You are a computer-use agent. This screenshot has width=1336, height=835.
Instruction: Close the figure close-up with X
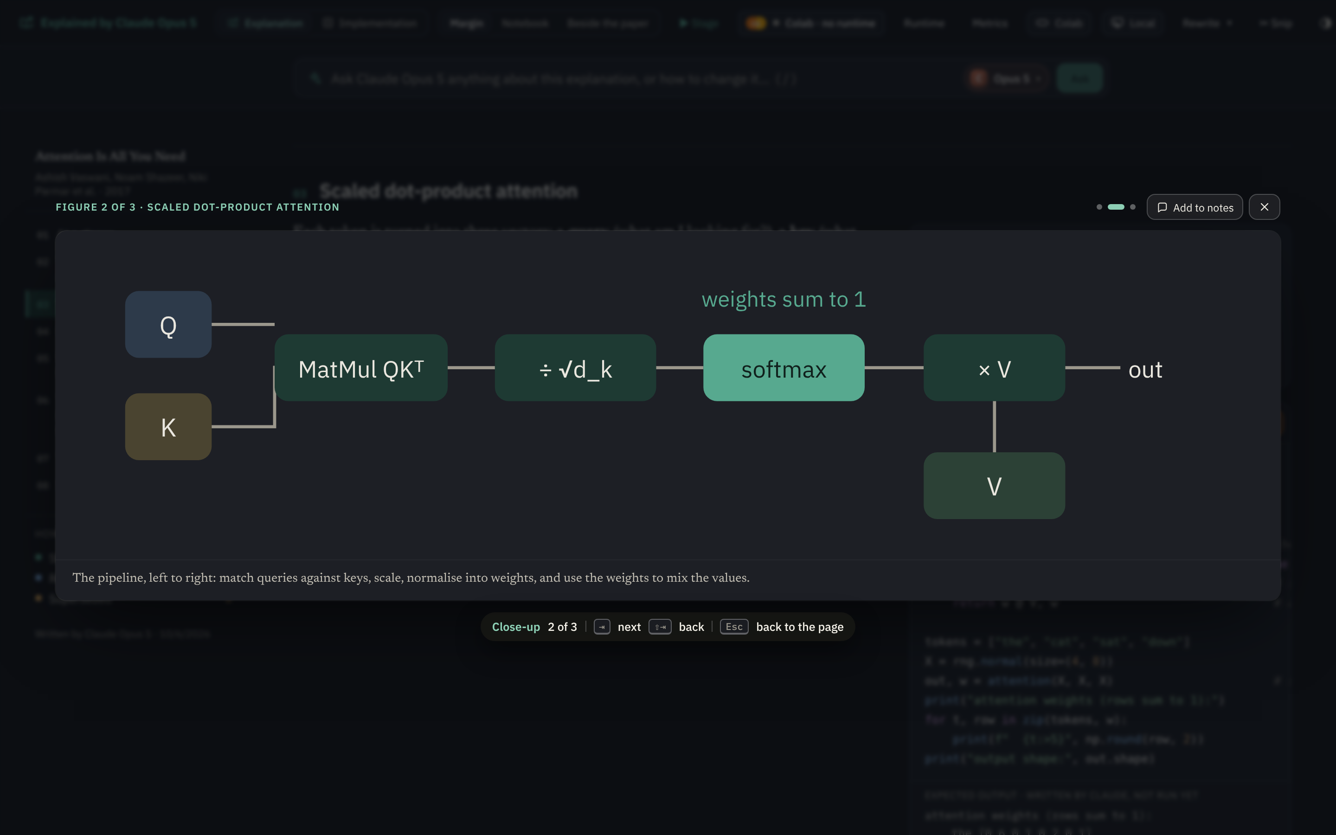(1264, 207)
